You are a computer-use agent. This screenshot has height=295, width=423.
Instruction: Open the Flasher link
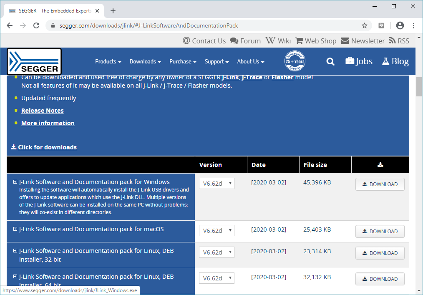(282, 78)
